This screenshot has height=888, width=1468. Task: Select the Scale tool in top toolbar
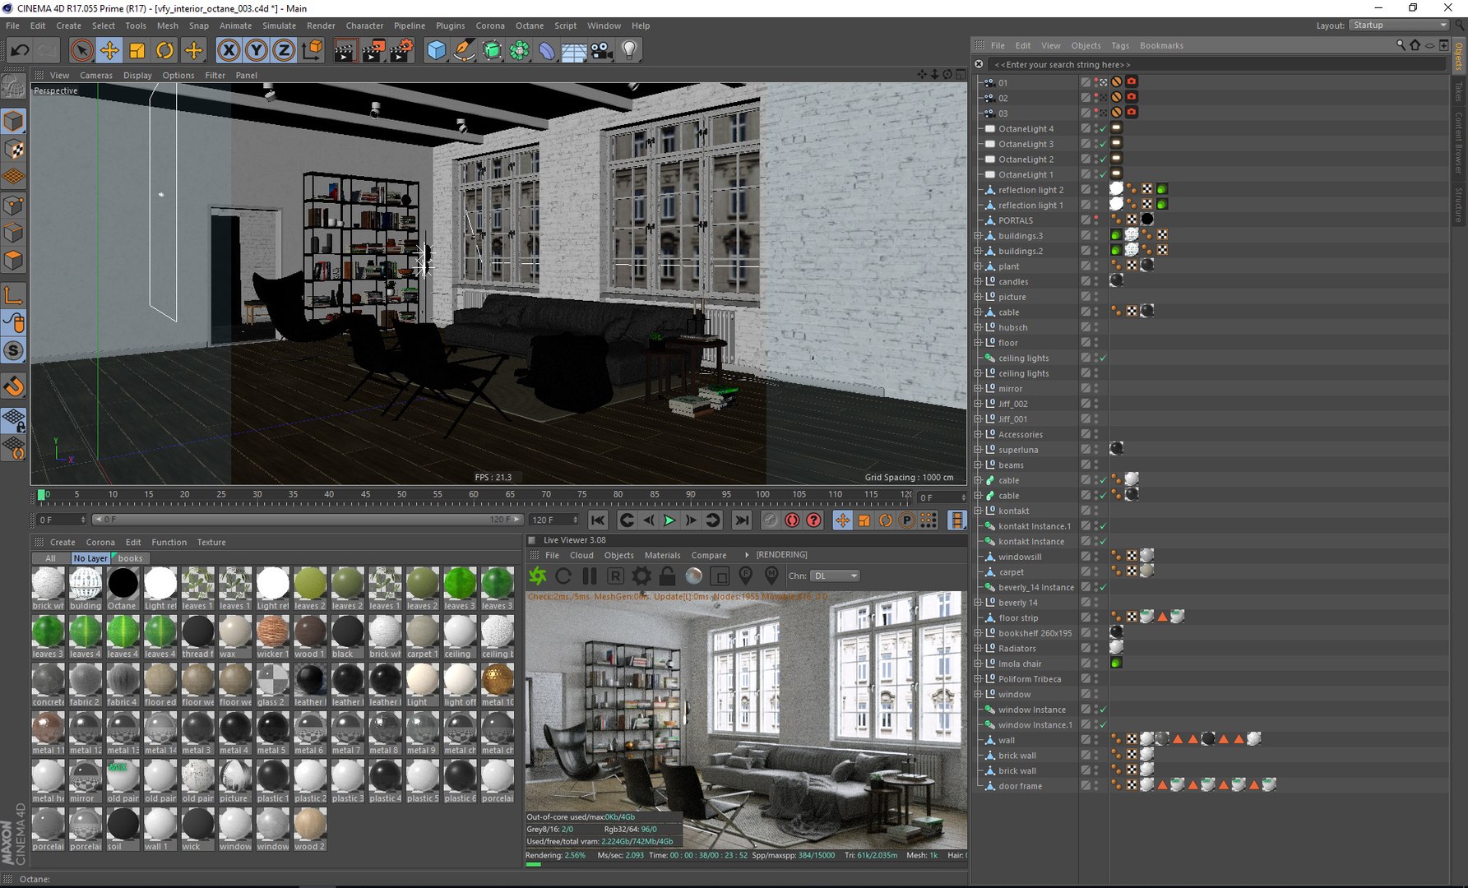coord(137,51)
